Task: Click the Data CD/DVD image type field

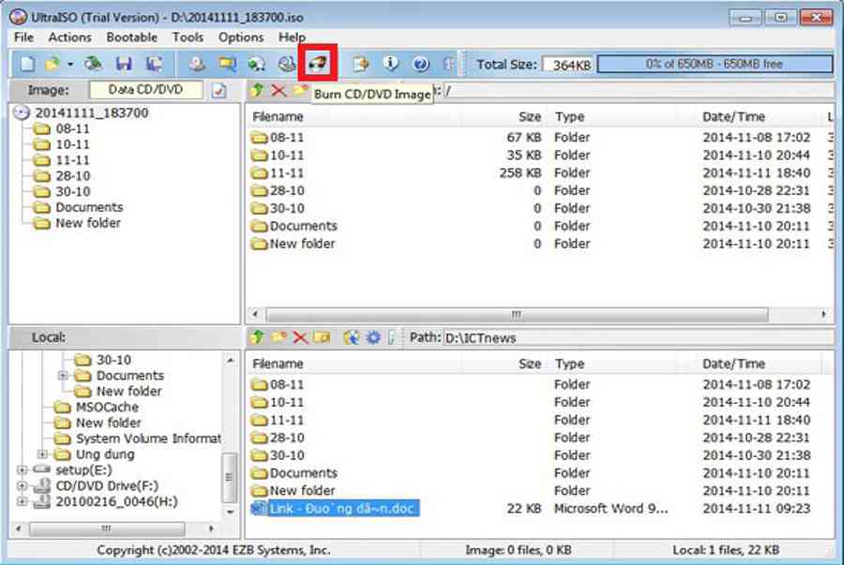Action: (x=146, y=90)
